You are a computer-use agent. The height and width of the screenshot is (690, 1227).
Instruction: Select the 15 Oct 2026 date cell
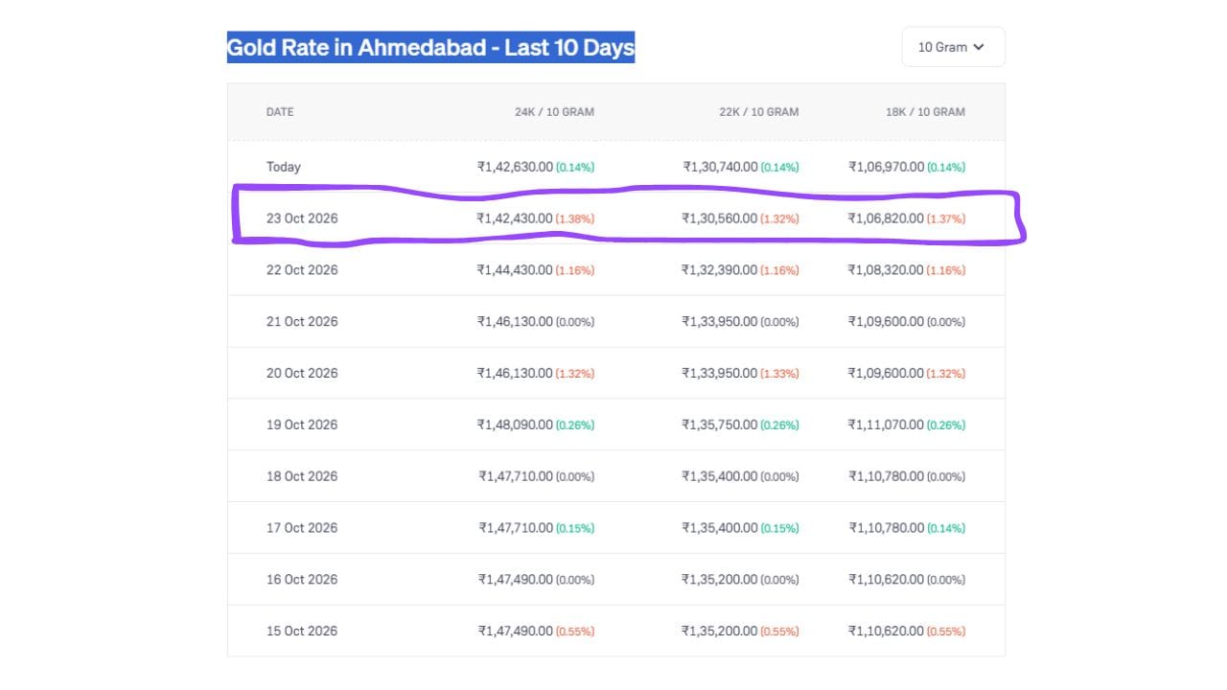[302, 632]
